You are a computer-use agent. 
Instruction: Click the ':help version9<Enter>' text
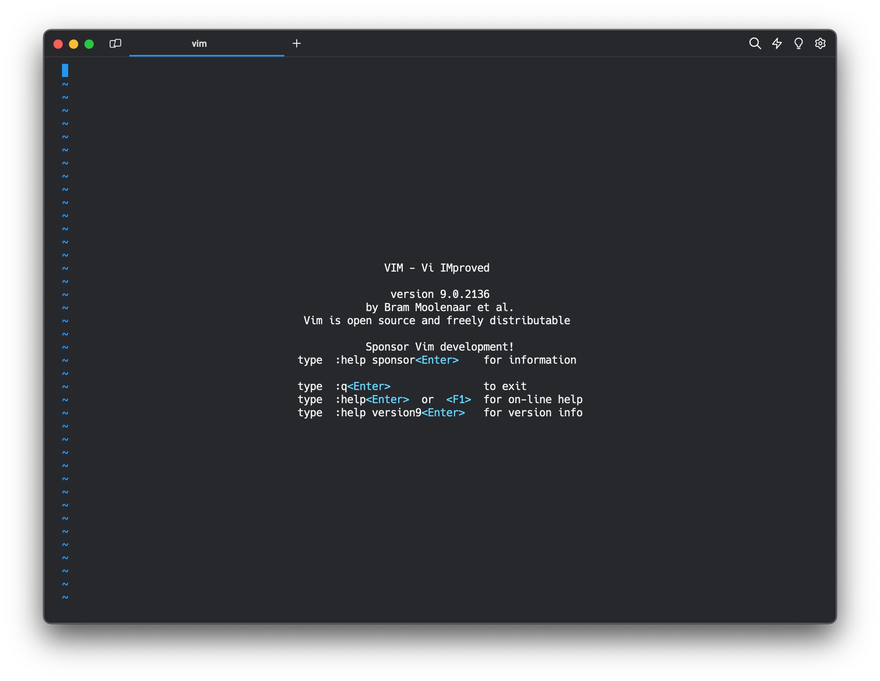coord(400,413)
